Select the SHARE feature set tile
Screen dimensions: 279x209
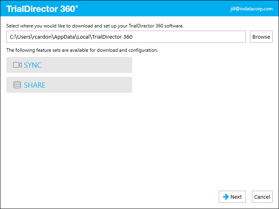(69, 85)
